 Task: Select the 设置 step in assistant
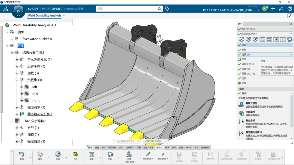[265, 45]
